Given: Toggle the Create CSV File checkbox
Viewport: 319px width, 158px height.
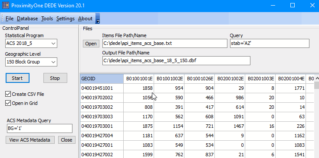Looking at the screenshot, I should point(8,94).
